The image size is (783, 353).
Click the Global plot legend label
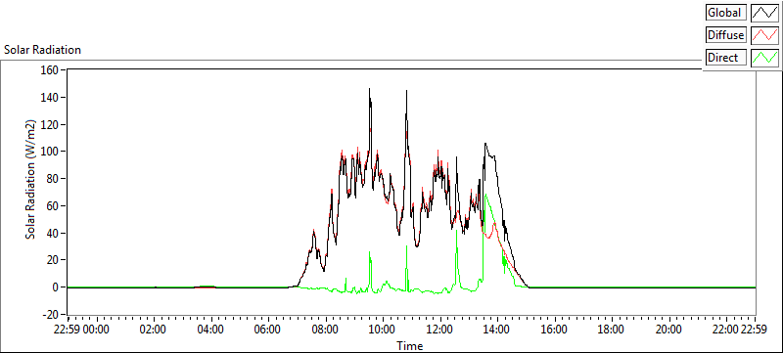[726, 13]
